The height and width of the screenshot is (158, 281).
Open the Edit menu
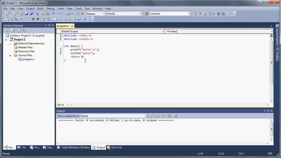point(12,9)
